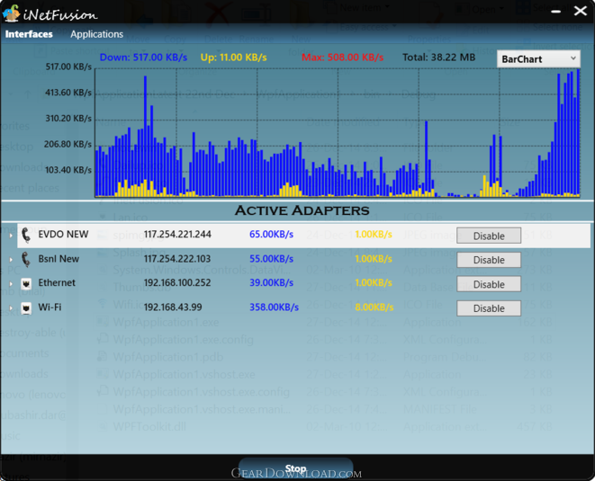This screenshot has height=481, width=595.
Task: Click the Up: 11.00 KB/s readout
Action: [234, 58]
